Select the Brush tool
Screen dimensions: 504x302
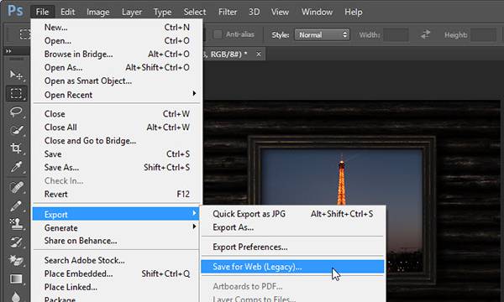pyautogui.click(x=16, y=206)
